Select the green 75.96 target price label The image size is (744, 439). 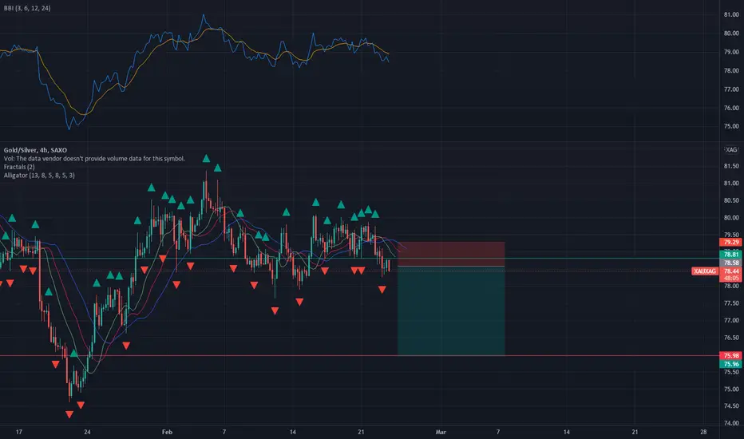tap(731, 364)
